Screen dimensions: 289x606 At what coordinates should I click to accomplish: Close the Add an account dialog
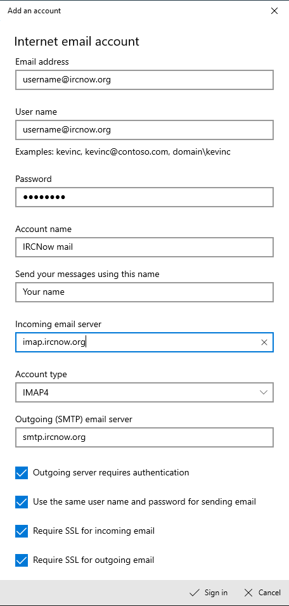pos(274,11)
